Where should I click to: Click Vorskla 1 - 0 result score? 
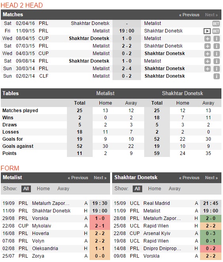point(100,218)
